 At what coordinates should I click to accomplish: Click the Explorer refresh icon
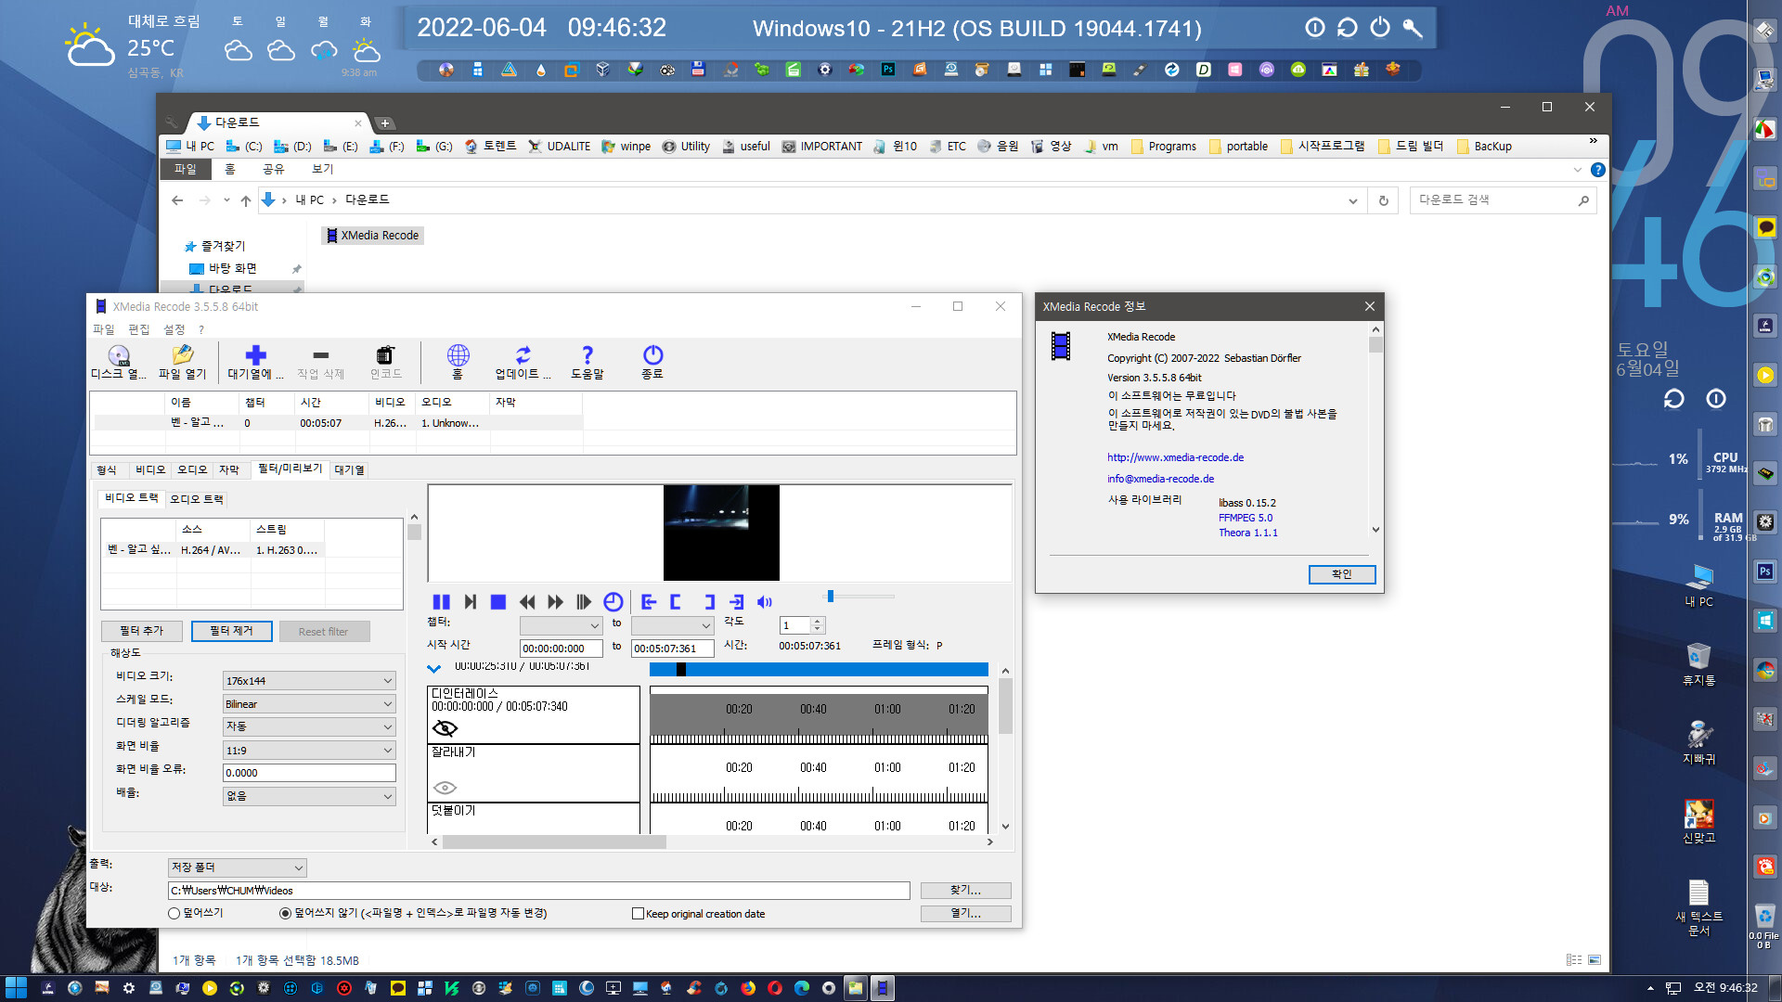1383,200
